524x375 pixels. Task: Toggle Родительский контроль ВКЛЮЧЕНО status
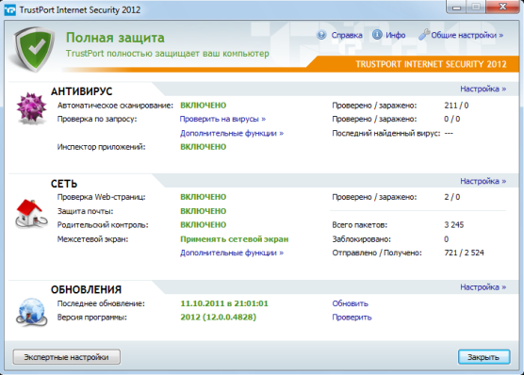(x=204, y=224)
